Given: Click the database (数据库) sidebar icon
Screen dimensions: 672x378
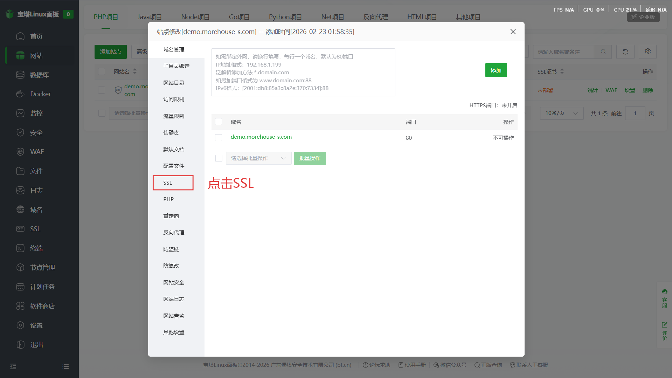Looking at the screenshot, I should point(20,75).
